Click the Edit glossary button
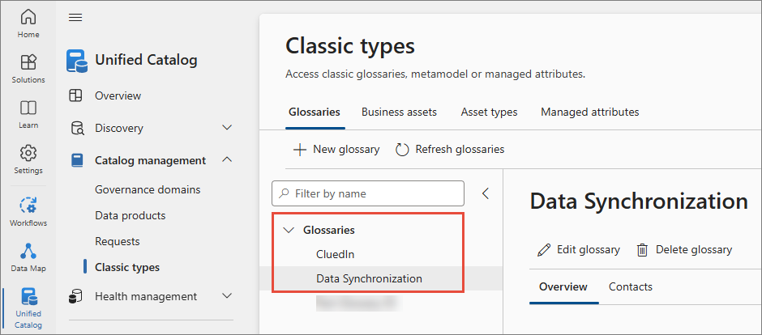Screen dimensions: 762x335 [578, 250]
